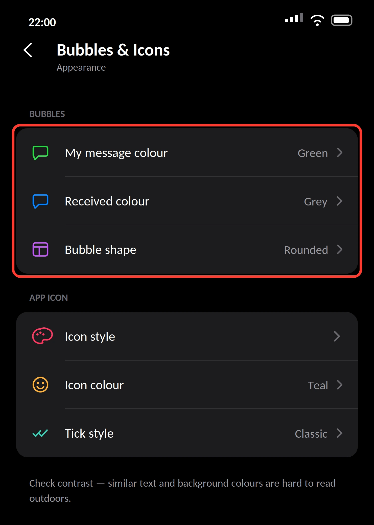
Task: Open the Icon colour row
Action: (x=187, y=385)
